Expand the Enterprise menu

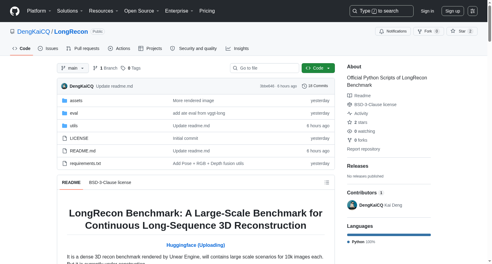tap(179, 11)
